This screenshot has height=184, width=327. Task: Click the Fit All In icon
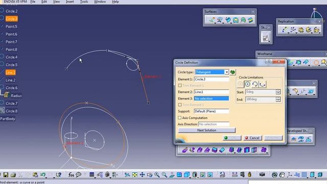135,175
